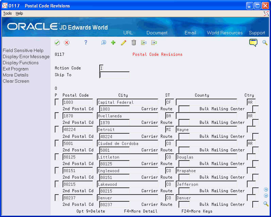Viewport: 271px width, 217px height.
Task: Click the City field Capital Federal
Action: click(x=128, y=102)
